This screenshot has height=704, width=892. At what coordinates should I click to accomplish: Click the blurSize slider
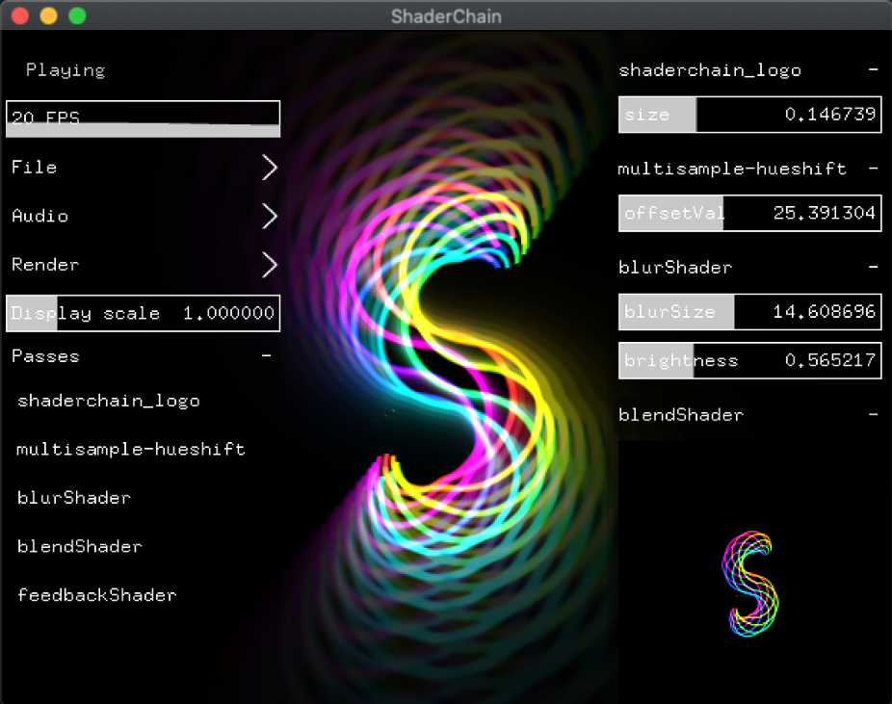coord(749,311)
